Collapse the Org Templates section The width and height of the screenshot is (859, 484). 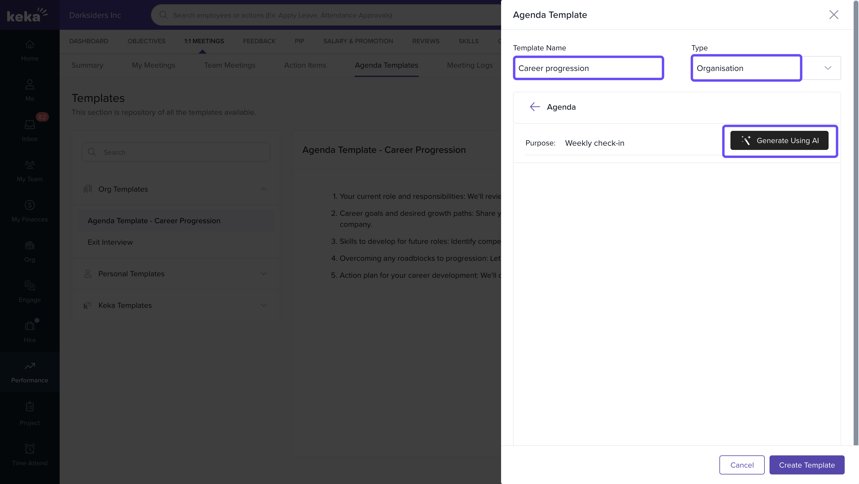click(263, 189)
